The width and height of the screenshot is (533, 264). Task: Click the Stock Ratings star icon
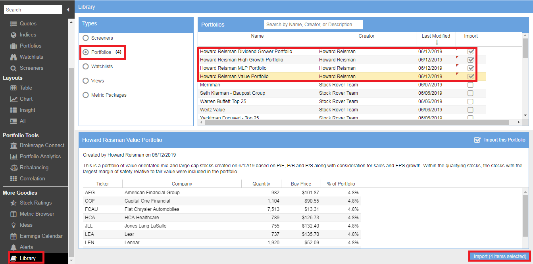[13, 203]
